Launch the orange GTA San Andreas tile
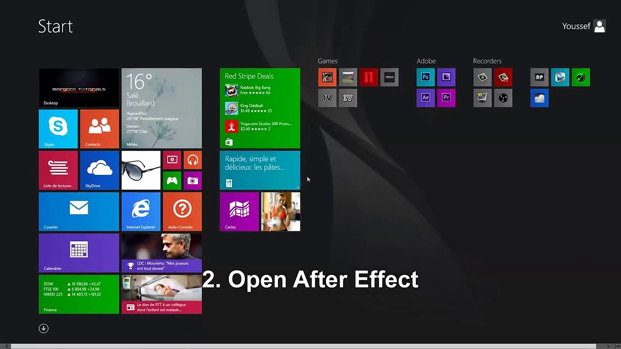The height and width of the screenshot is (349, 621). (327, 77)
